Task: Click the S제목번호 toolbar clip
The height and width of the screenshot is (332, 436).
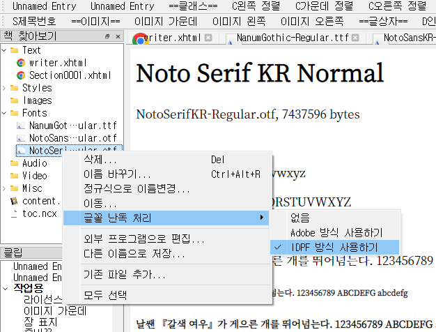Action: click(x=34, y=21)
